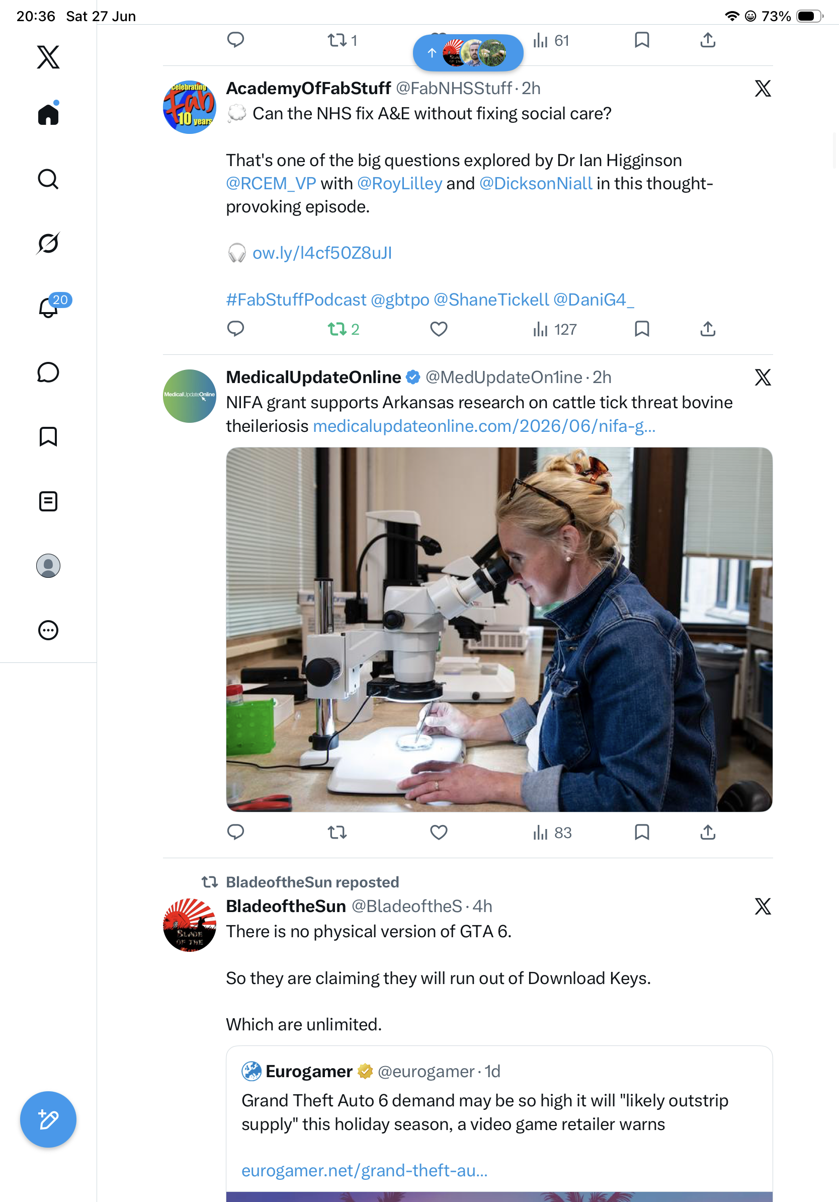The width and height of the screenshot is (839, 1202).
Task: Expand the More options circle in sidebar
Action: coord(48,630)
